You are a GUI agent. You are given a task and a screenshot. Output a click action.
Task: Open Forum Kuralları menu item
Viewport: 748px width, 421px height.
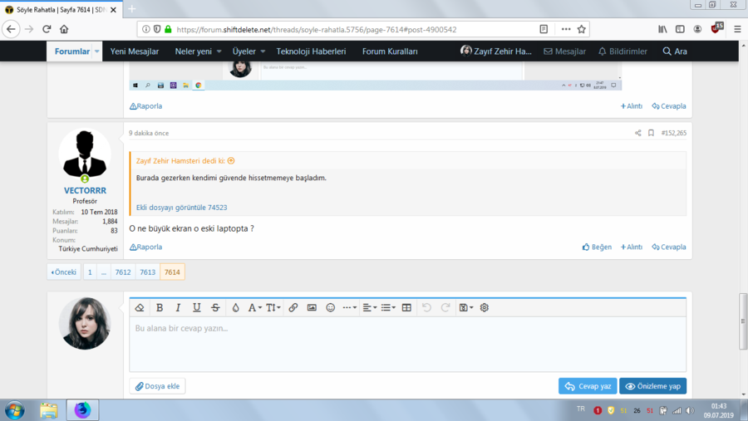390,51
